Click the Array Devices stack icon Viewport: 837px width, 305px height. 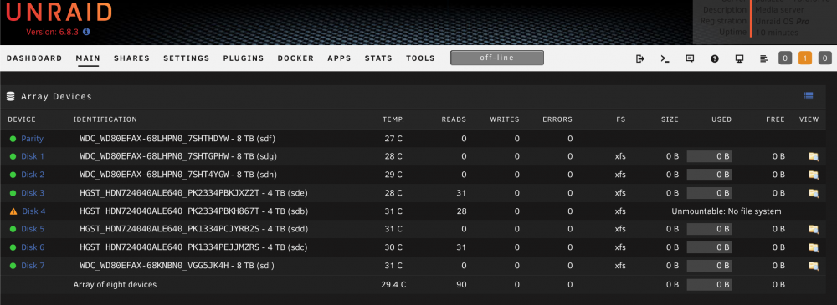pos(10,96)
